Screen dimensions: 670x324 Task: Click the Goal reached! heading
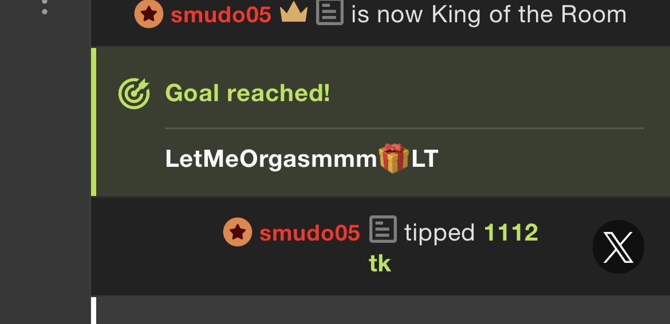[247, 93]
